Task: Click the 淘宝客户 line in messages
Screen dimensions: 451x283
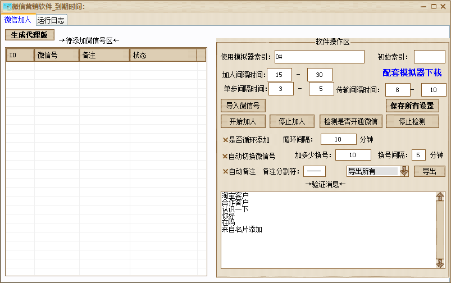Action: [235, 195]
